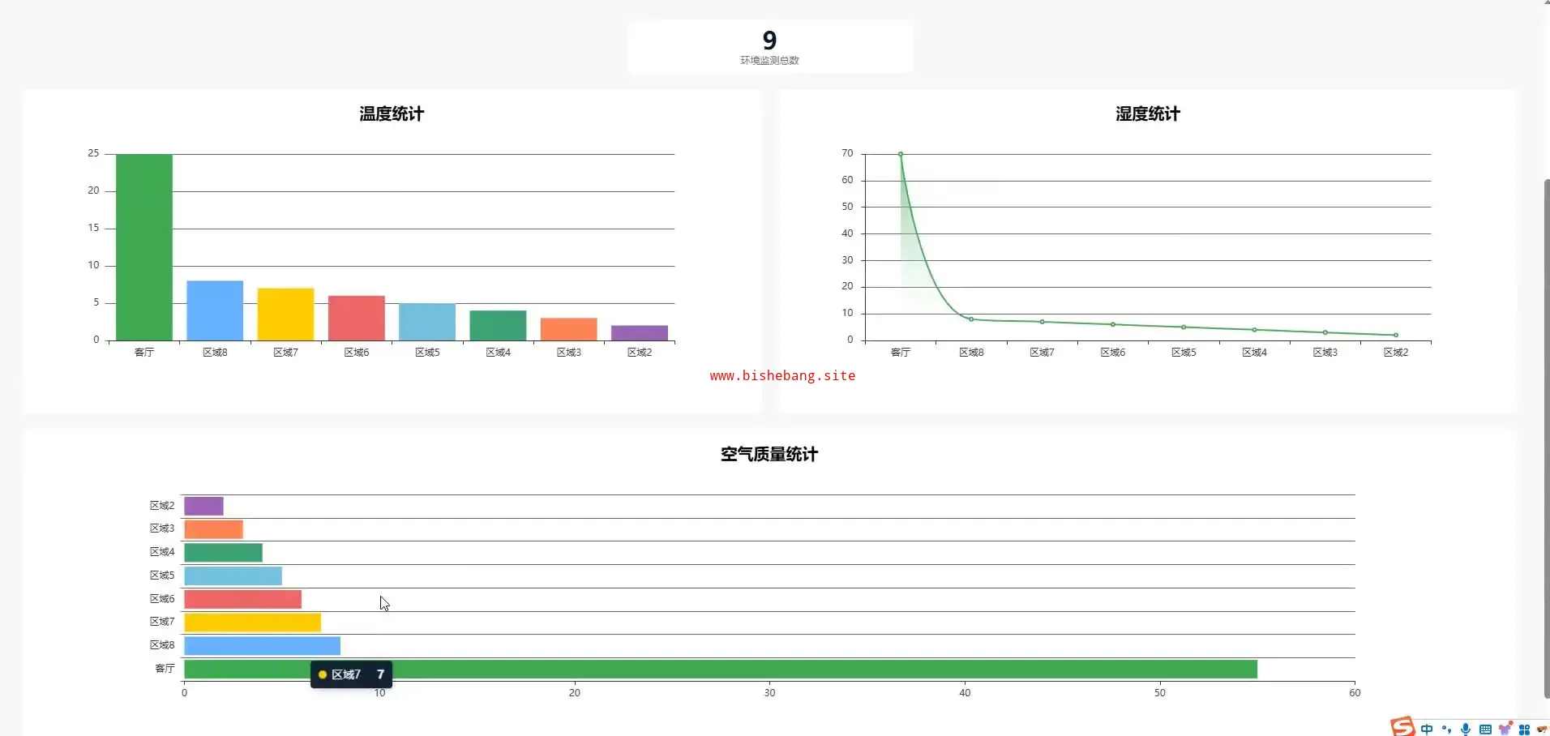Image resolution: width=1550 pixels, height=736 pixels.
Task: Click the 60 x-axis value in 空气质量统计
Action: (x=1355, y=693)
